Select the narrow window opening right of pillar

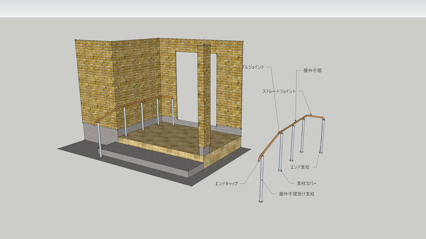(213, 89)
